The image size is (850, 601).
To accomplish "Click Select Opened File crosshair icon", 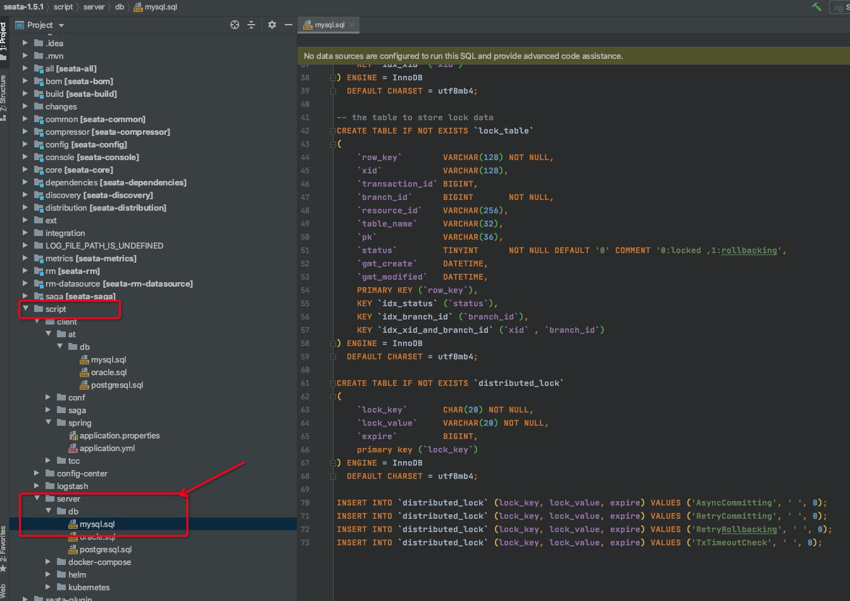I will coord(234,24).
